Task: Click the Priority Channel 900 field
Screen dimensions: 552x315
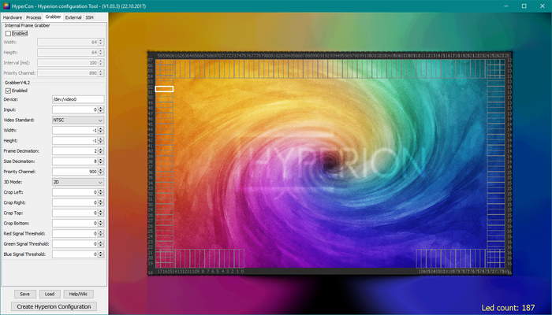Action: point(73,172)
